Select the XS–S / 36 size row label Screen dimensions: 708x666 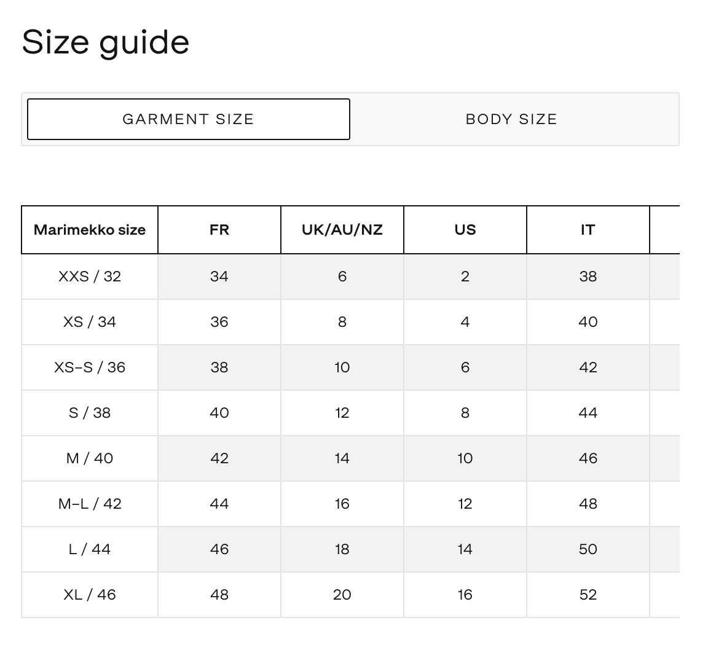coord(90,367)
